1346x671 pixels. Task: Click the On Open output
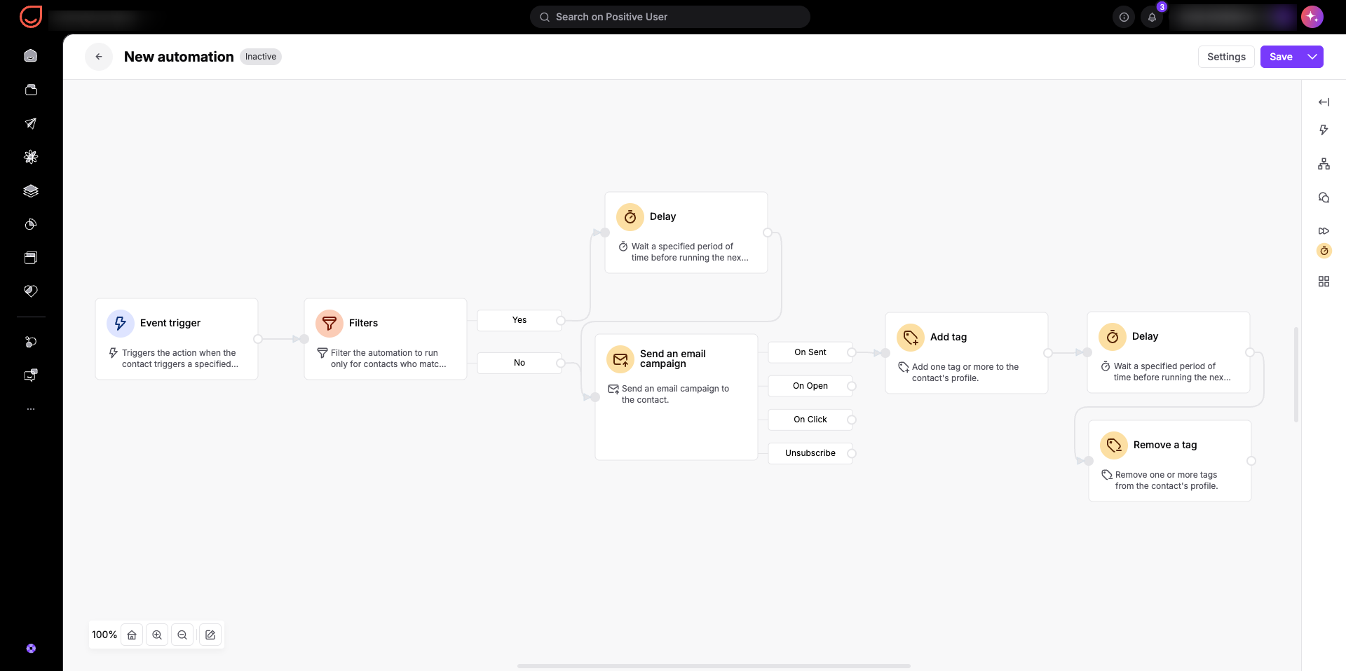(810, 386)
